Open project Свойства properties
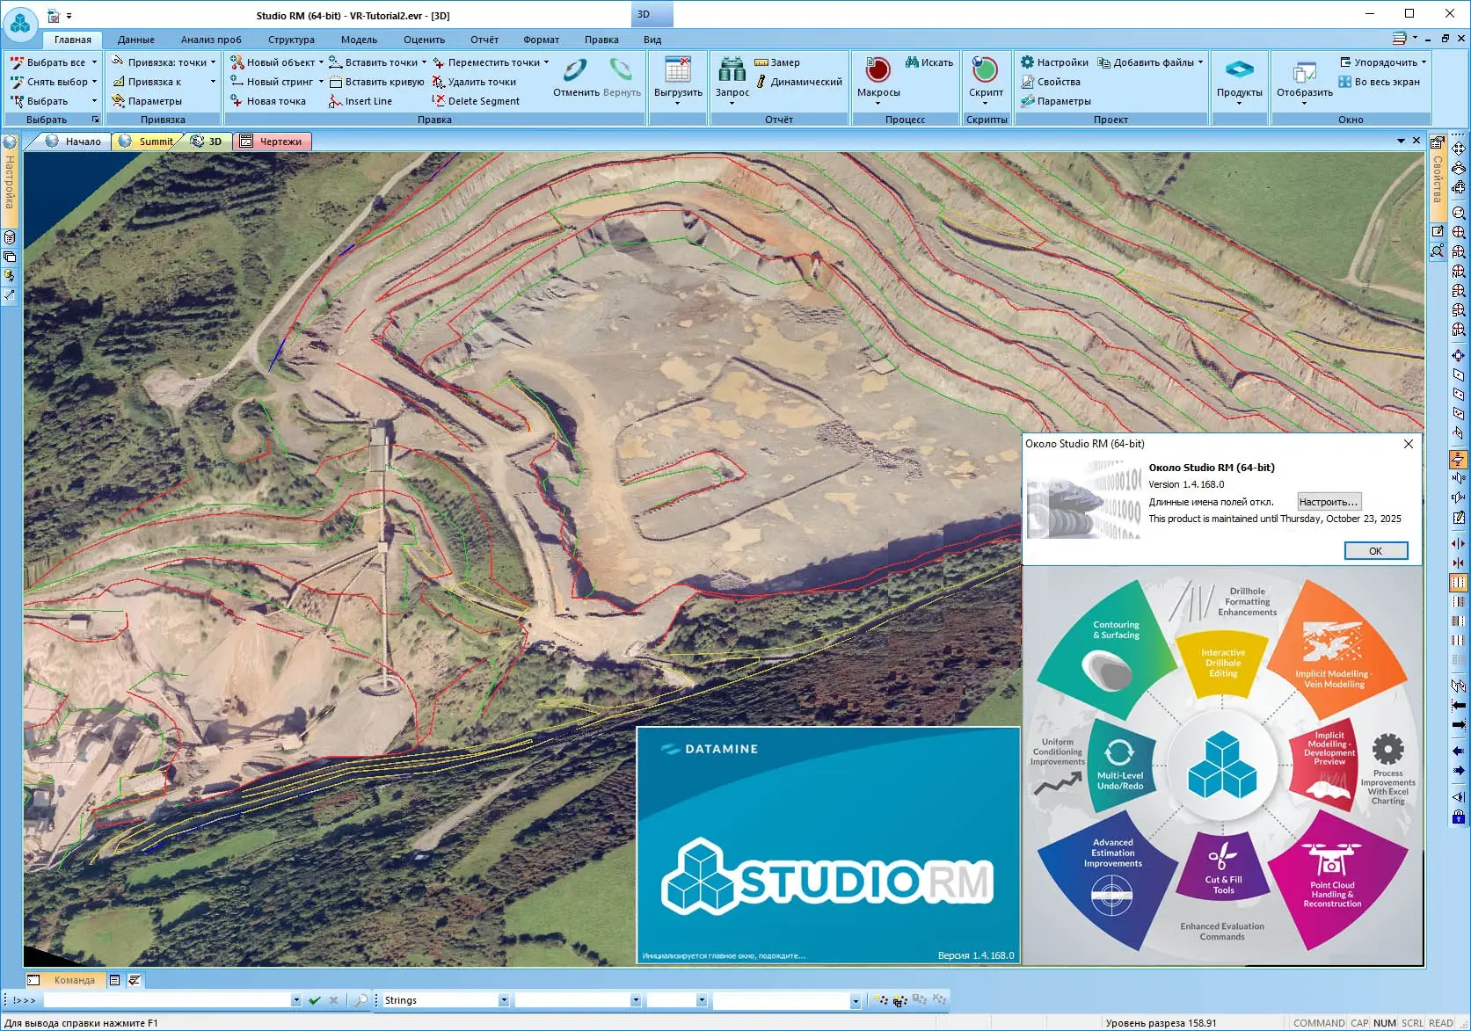 1051,82
